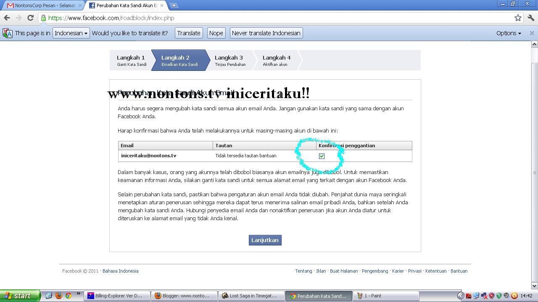Click the red security shield tray icon

click(x=491, y=296)
